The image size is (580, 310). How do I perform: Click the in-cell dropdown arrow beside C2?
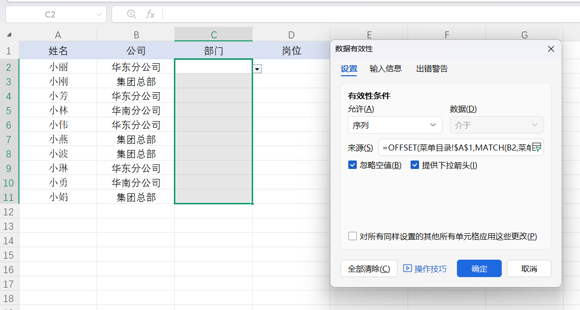257,69
